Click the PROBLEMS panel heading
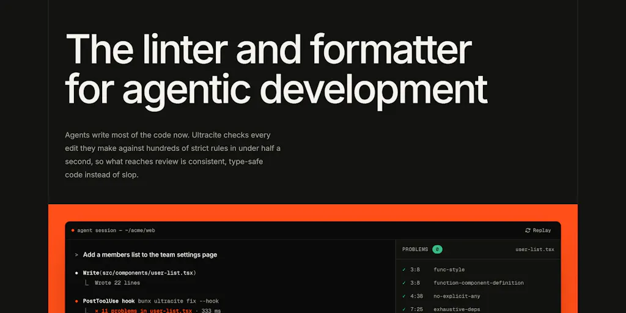The image size is (626, 313). [x=415, y=249]
